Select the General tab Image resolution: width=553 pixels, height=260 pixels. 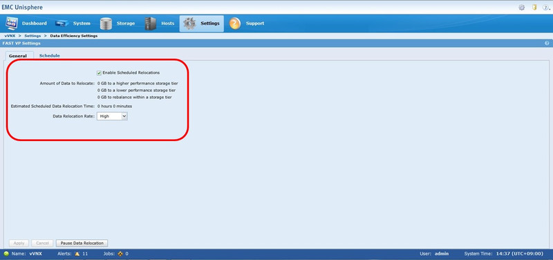click(x=18, y=56)
